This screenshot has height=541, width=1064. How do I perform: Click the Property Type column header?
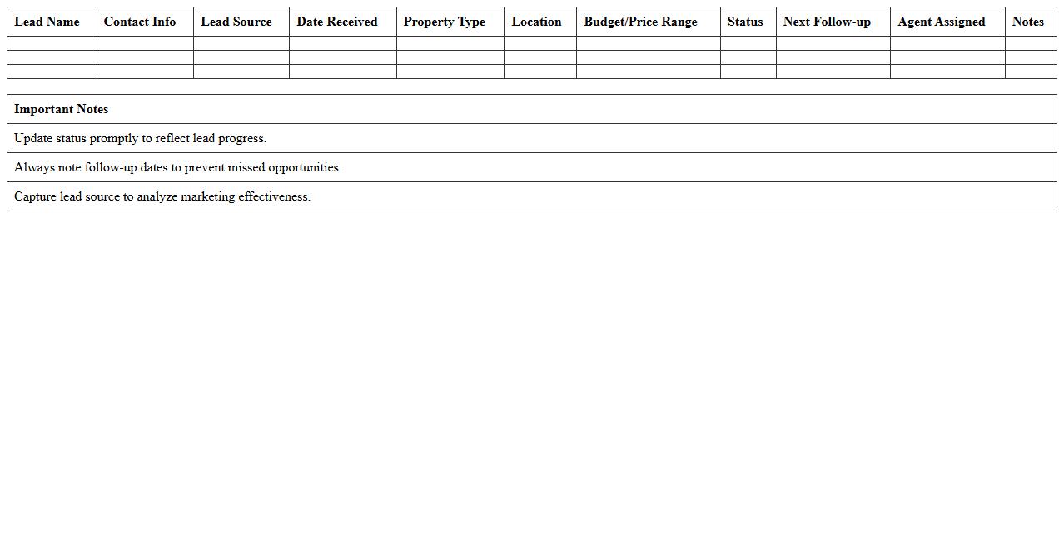(x=444, y=22)
